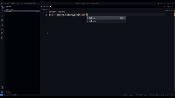Click the unsaved dot on main.py tab
Screen dimensions: 175x98
pos(51,7)
